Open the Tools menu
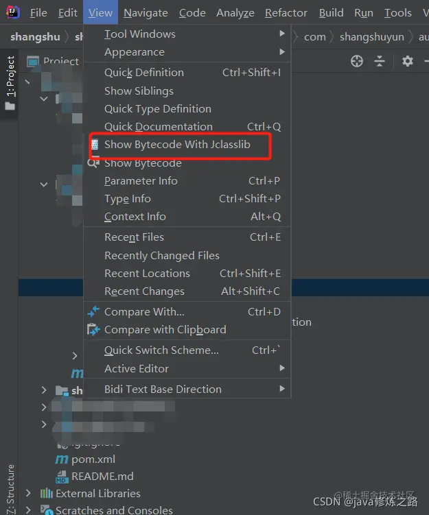Image resolution: width=429 pixels, height=515 pixels. click(398, 13)
